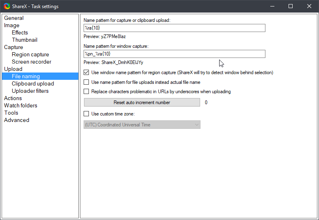Minimize the Task settings window
Viewport: 319px width, 220px height.
point(272,6)
